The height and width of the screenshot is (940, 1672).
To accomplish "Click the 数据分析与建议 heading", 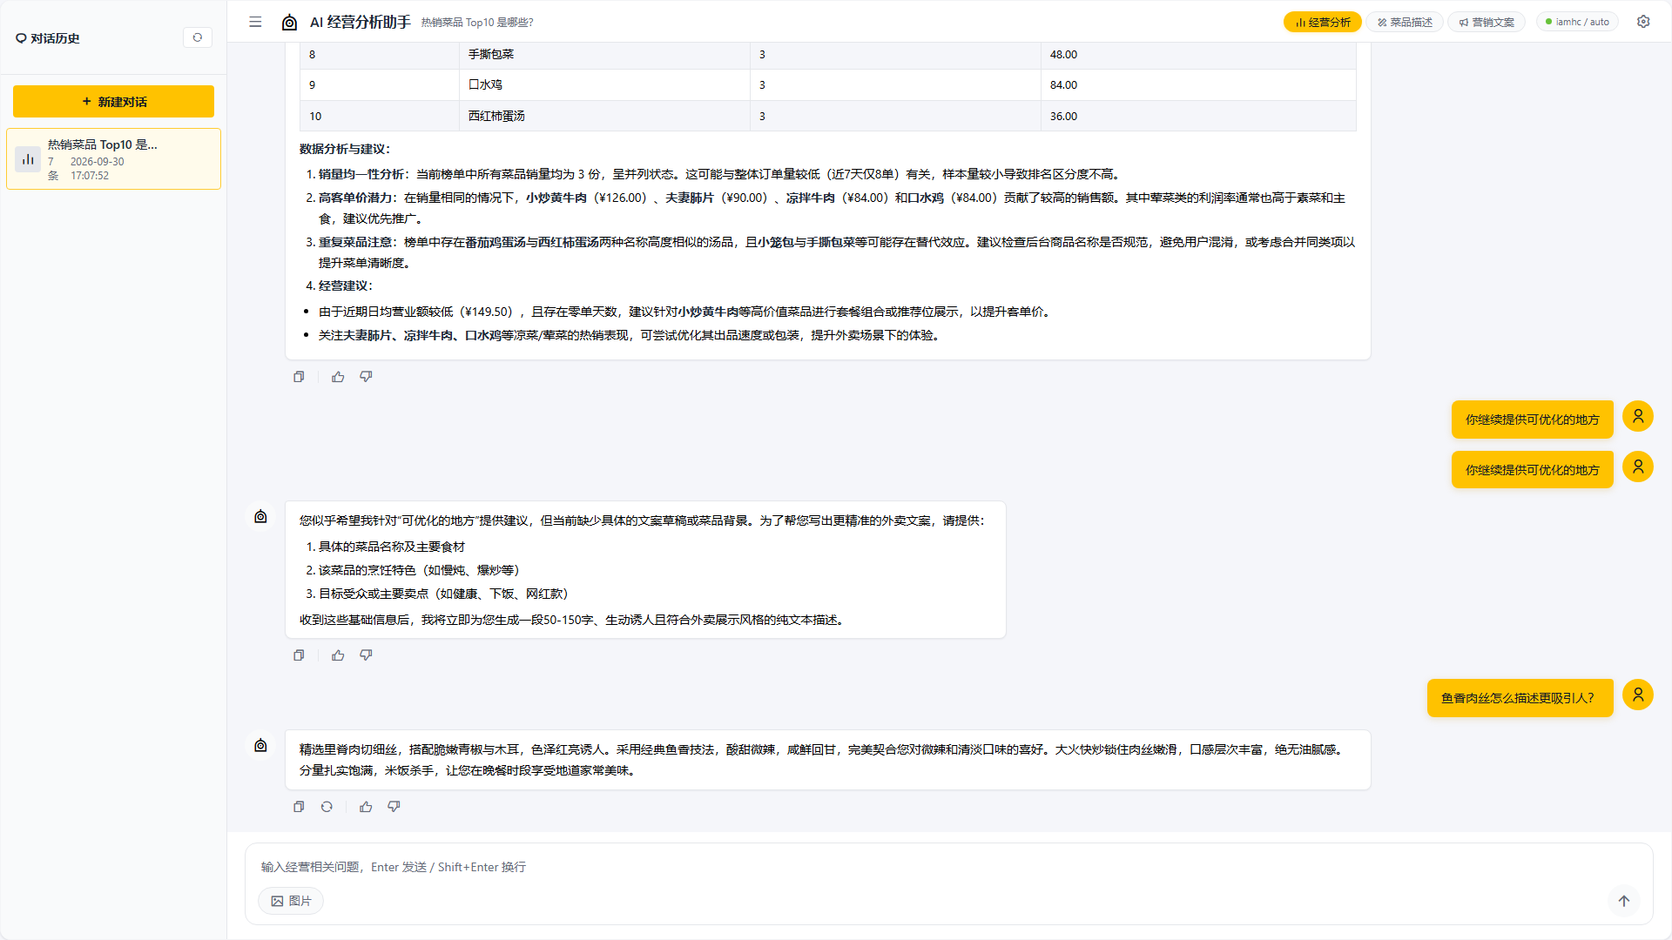I will (x=345, y=149).
